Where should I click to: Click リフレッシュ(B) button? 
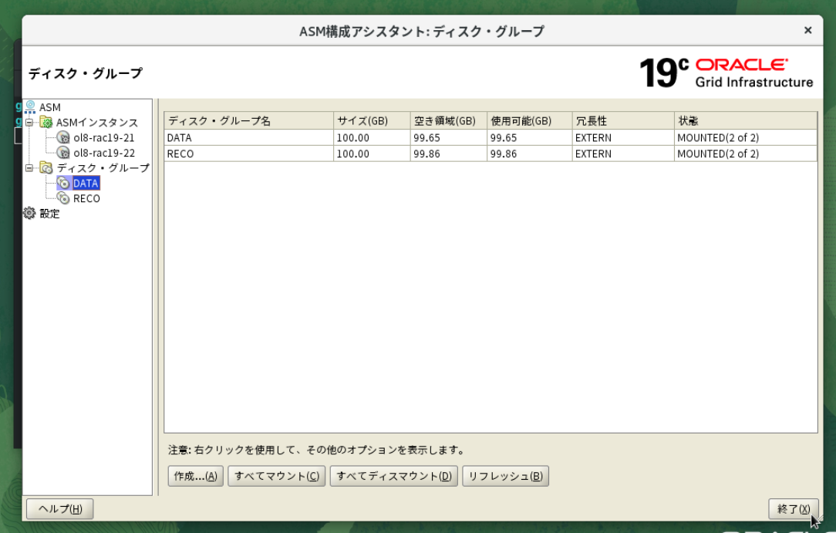tap(505, 476)
